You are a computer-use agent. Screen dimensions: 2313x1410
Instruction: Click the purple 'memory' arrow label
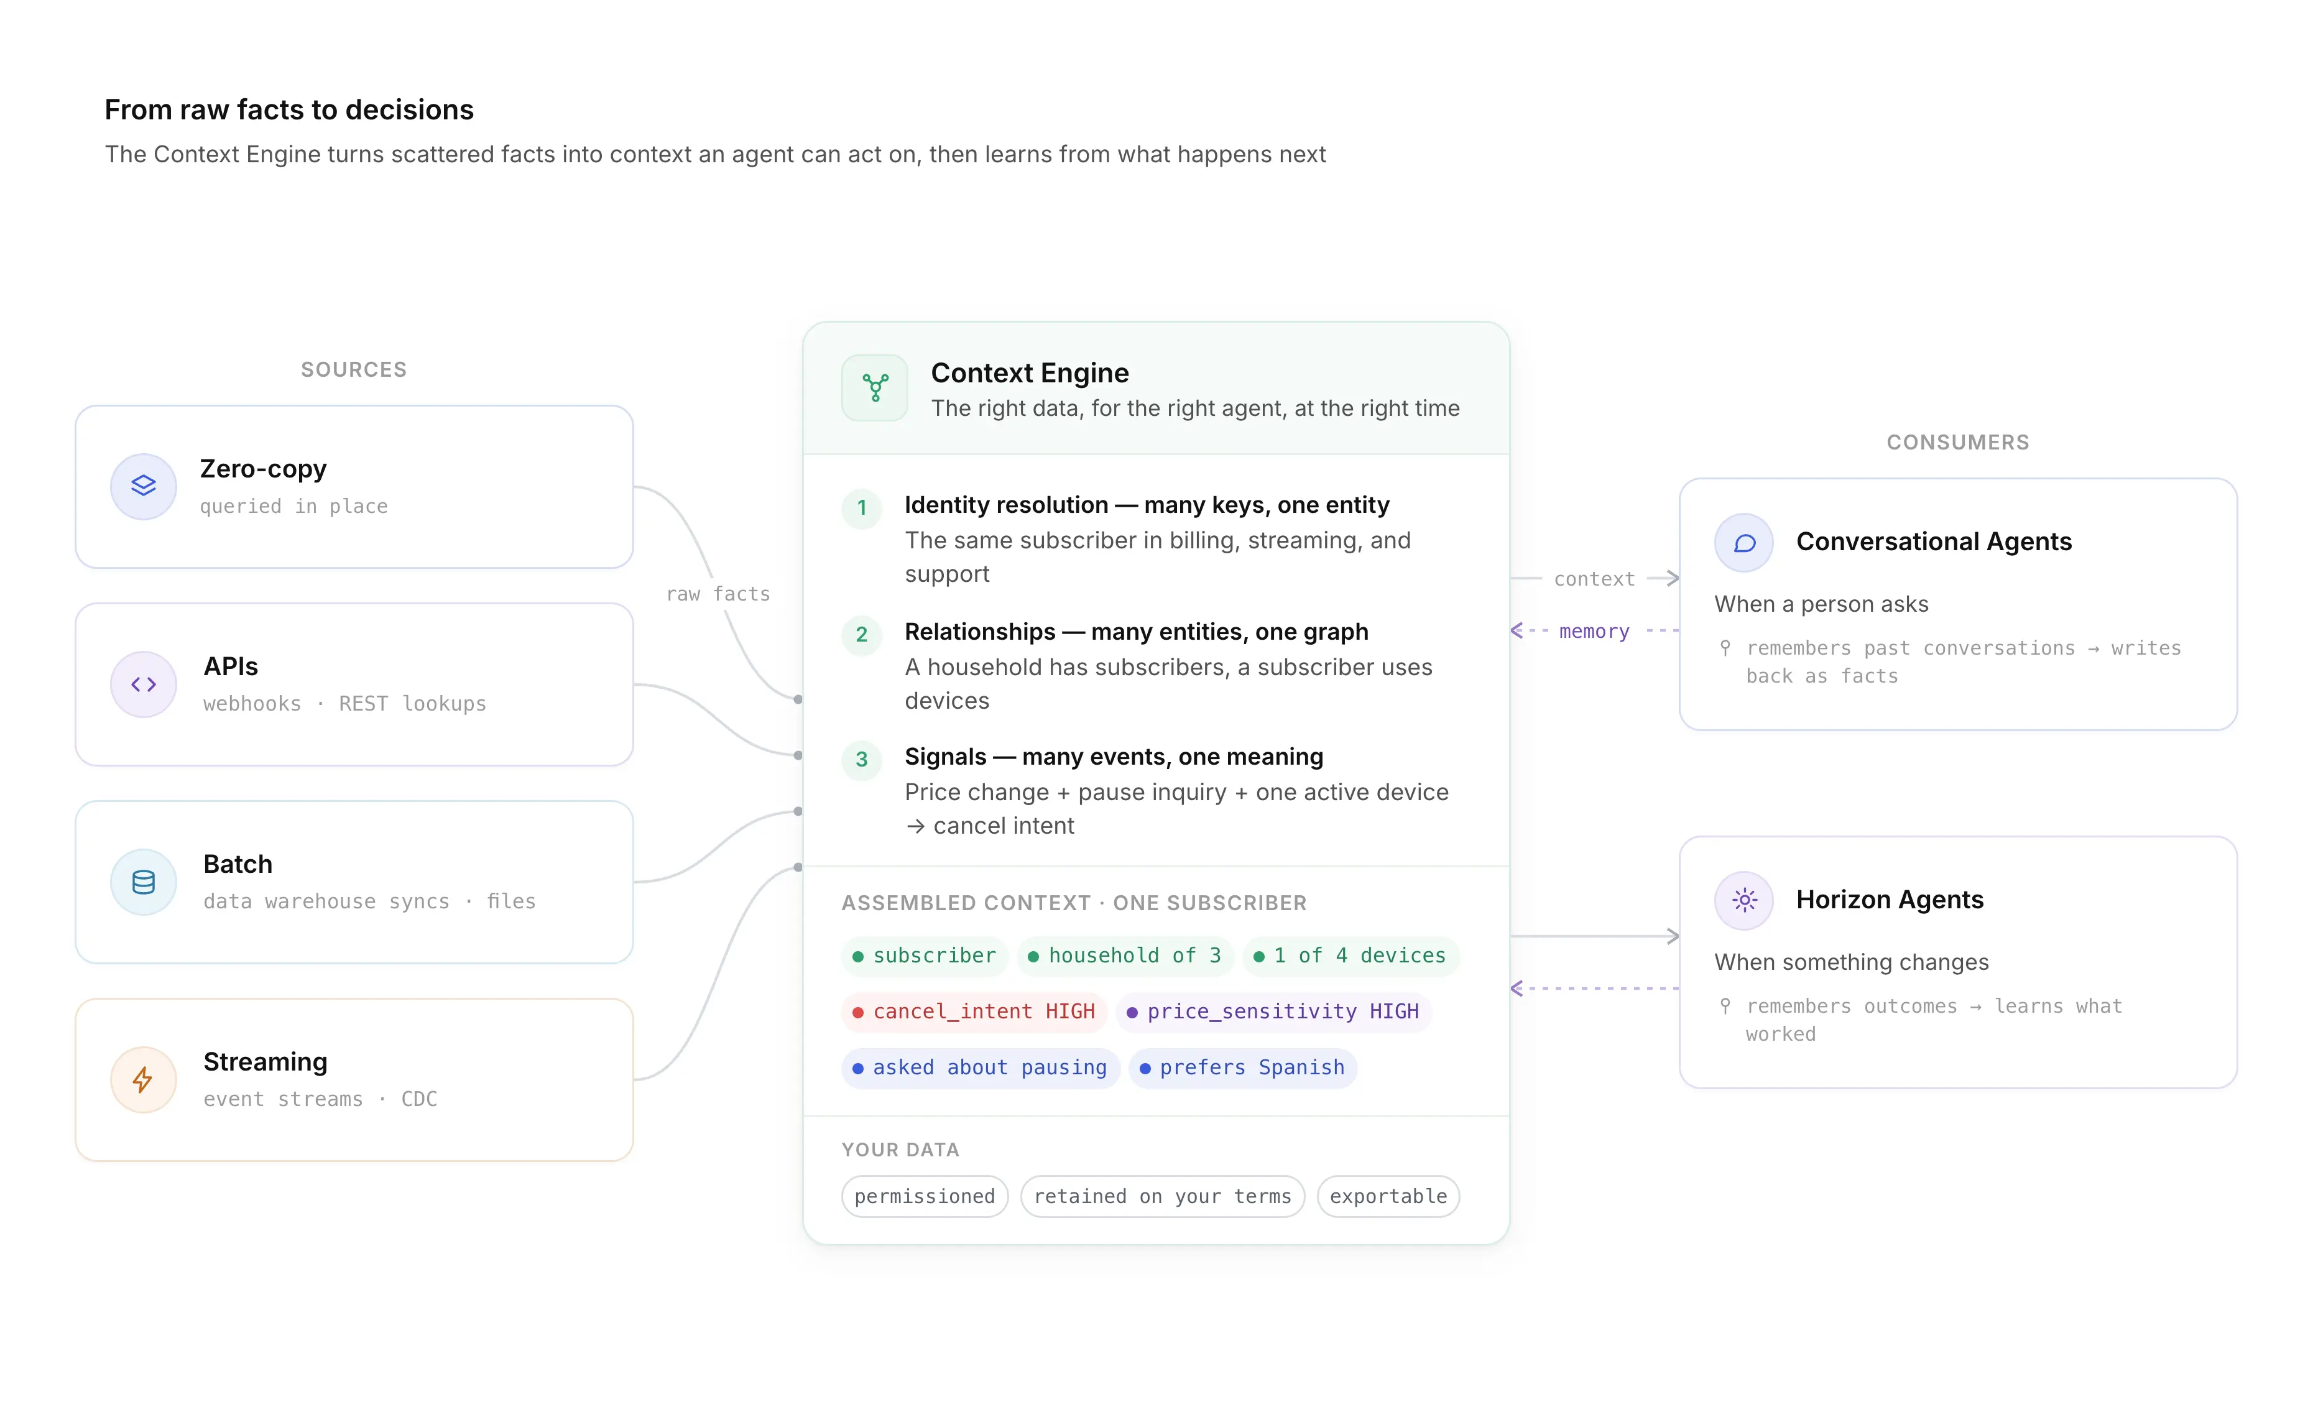(1594, 631)
